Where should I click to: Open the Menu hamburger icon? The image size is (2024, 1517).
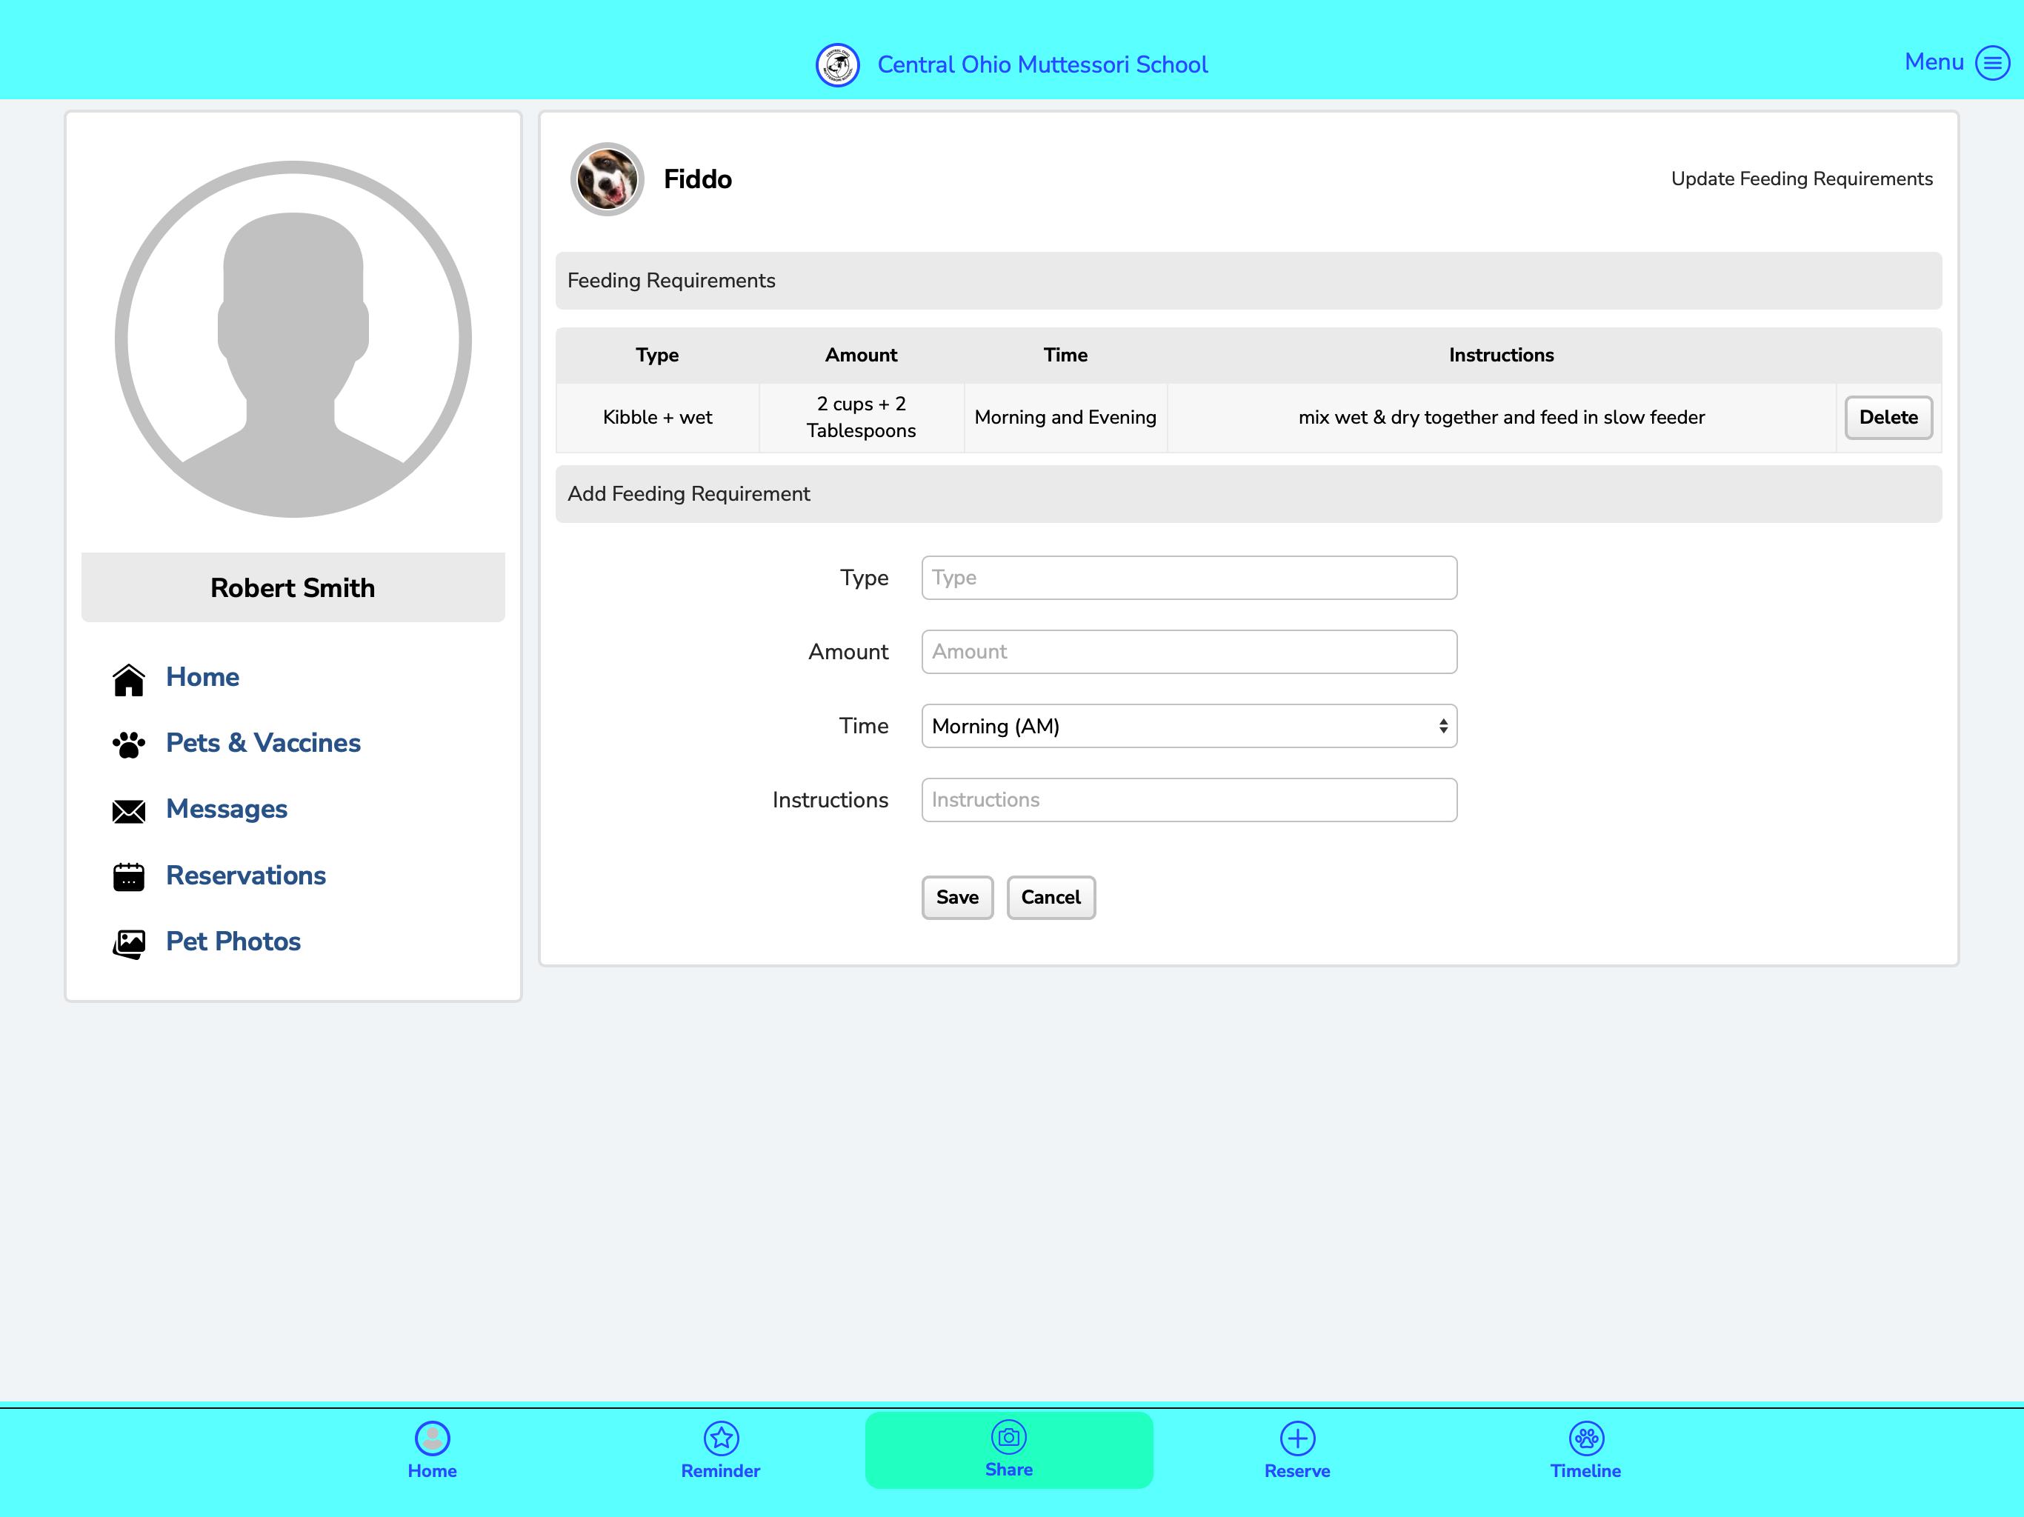[x=1992, y=63]
